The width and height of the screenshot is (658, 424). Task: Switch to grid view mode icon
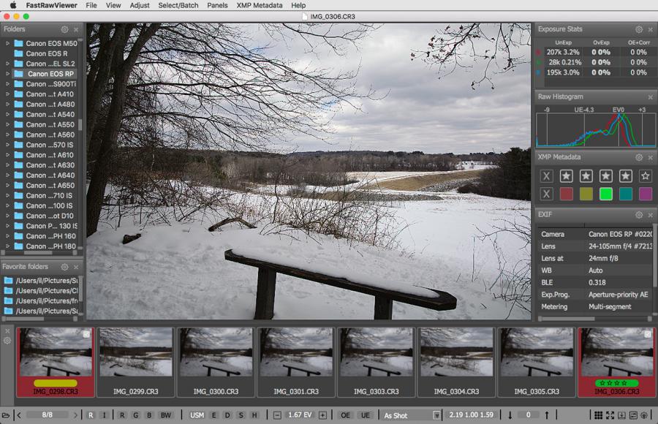(x=598, y=415)
